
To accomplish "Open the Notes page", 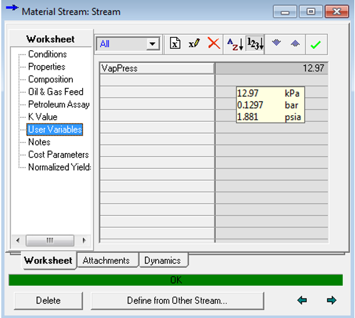I will point(39,142).
